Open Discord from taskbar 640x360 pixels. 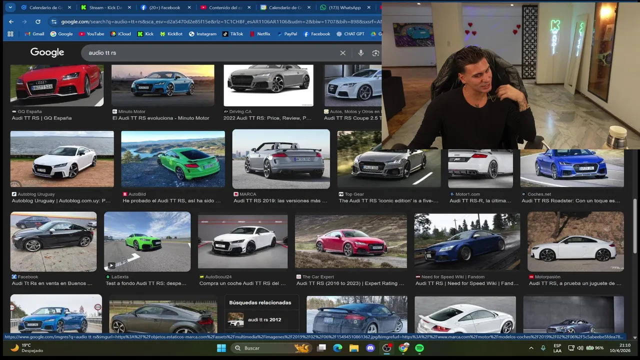[370, 348]
